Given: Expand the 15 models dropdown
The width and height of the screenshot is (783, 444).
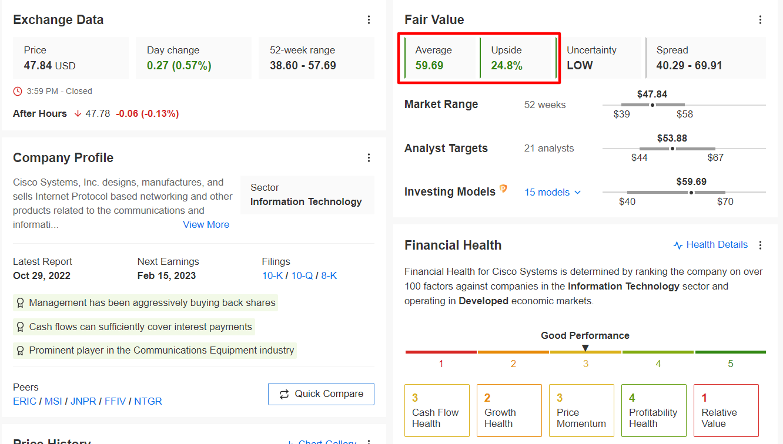Looking at the screenshot, I should [x=553, y=192].
